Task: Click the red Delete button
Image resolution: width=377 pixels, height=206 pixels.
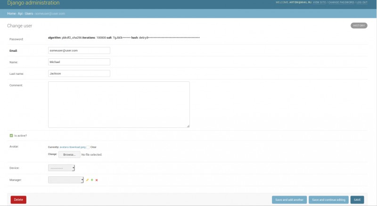Action: tap(18, 200)
